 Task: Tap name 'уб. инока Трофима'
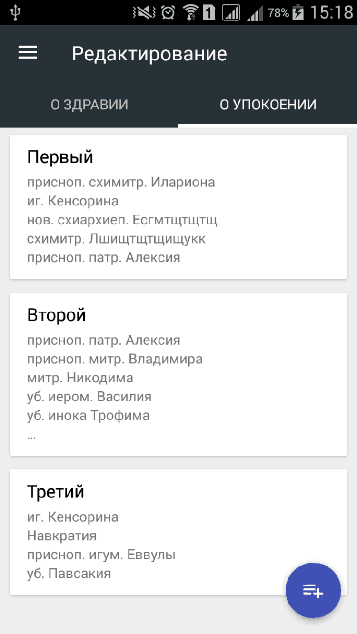[x=88, y=415]
